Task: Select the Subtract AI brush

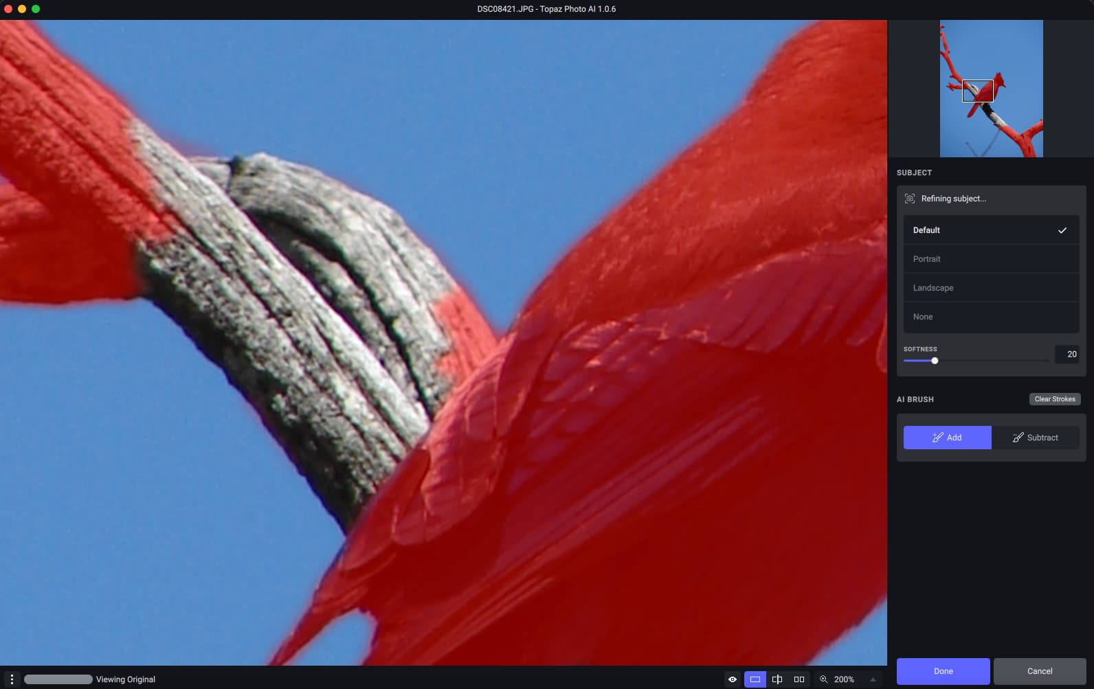Action: pyautogui.click(x=1035, y=438)
